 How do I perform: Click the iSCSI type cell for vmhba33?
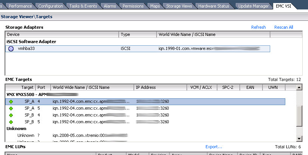point(126,48)
